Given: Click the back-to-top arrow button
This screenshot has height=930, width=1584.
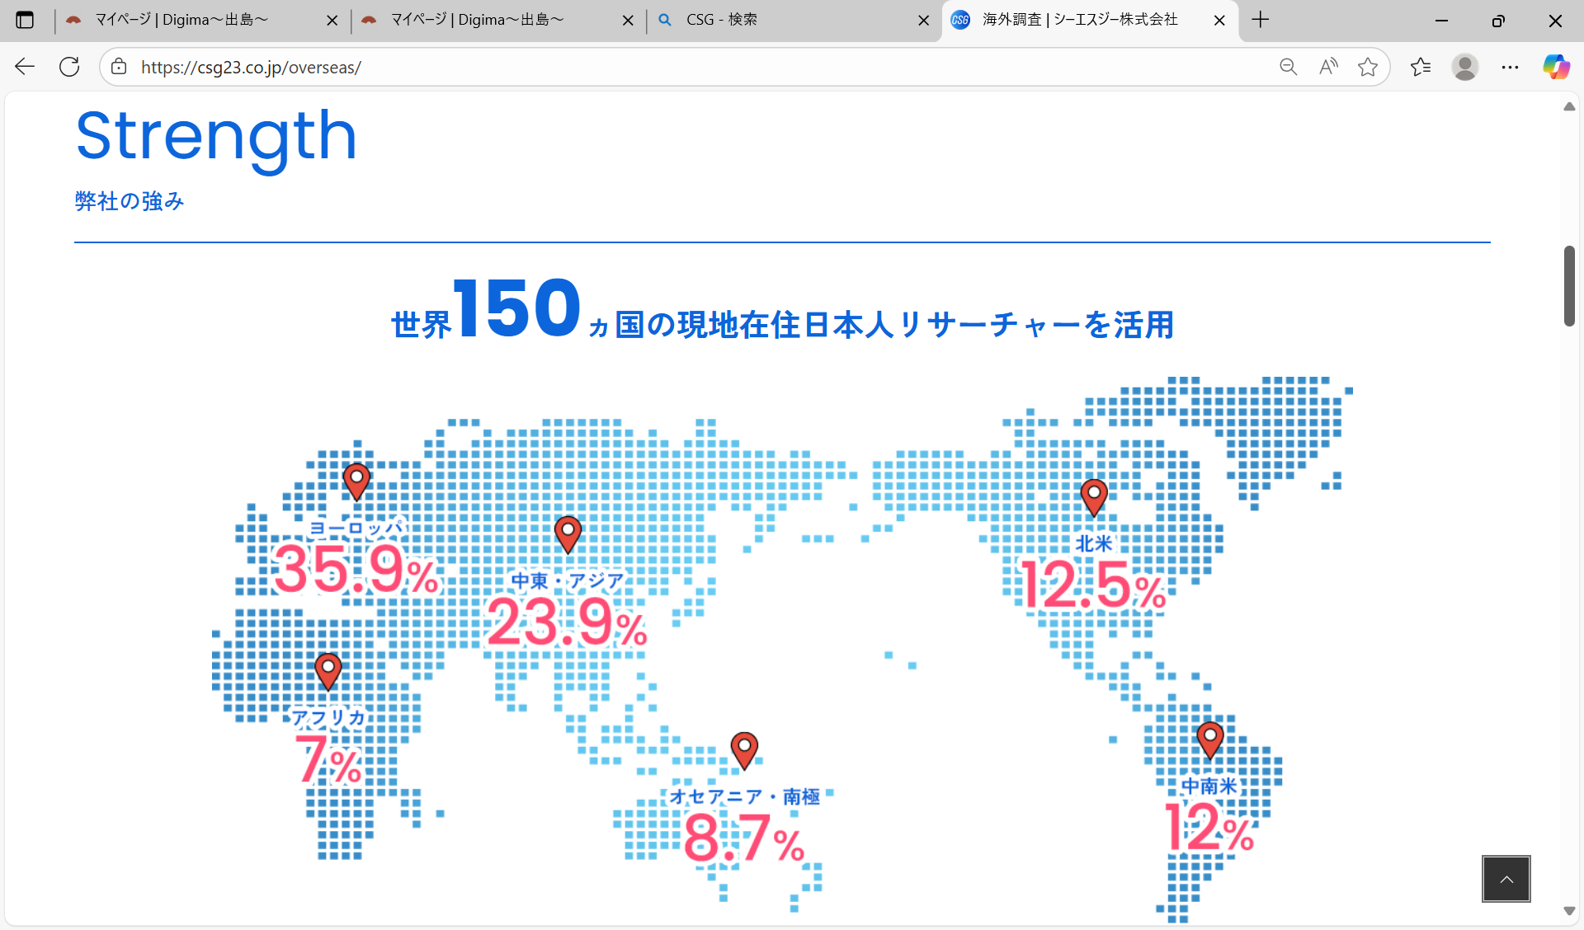Looking at the screenshot, I should point(1506,879).
